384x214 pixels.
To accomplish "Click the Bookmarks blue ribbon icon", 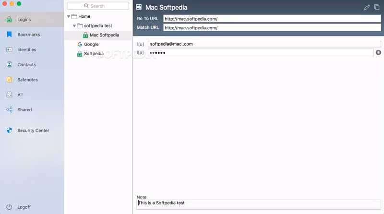I will [x=9, y=35].
